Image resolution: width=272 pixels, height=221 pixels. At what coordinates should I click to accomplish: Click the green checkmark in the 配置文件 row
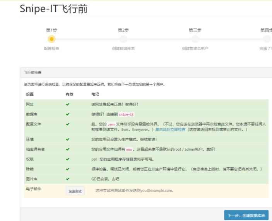pyautogui.click(x=68, y=124)
